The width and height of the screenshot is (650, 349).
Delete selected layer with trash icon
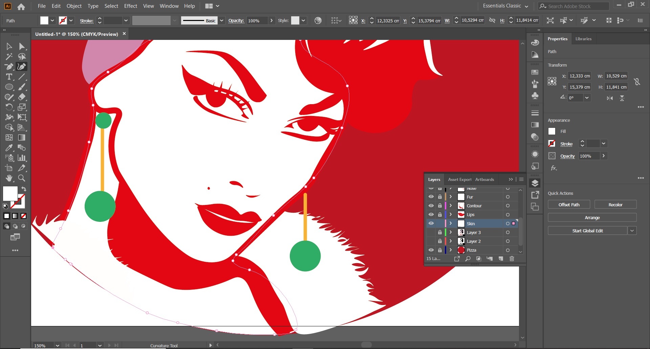coord(512,259)
